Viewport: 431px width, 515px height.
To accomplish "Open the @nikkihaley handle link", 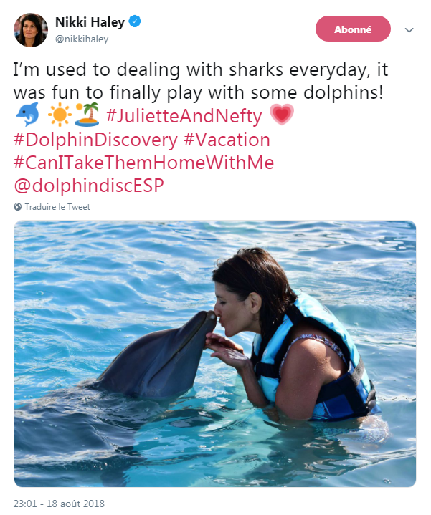I will [82, 39].
